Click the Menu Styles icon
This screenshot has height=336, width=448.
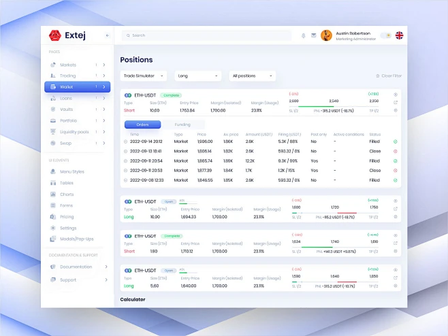53,171
